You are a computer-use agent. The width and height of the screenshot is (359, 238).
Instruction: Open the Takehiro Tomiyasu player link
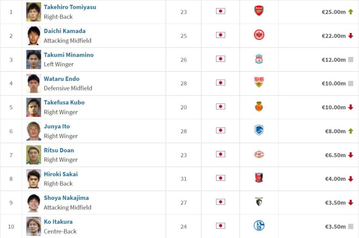(x=70, y=7)
